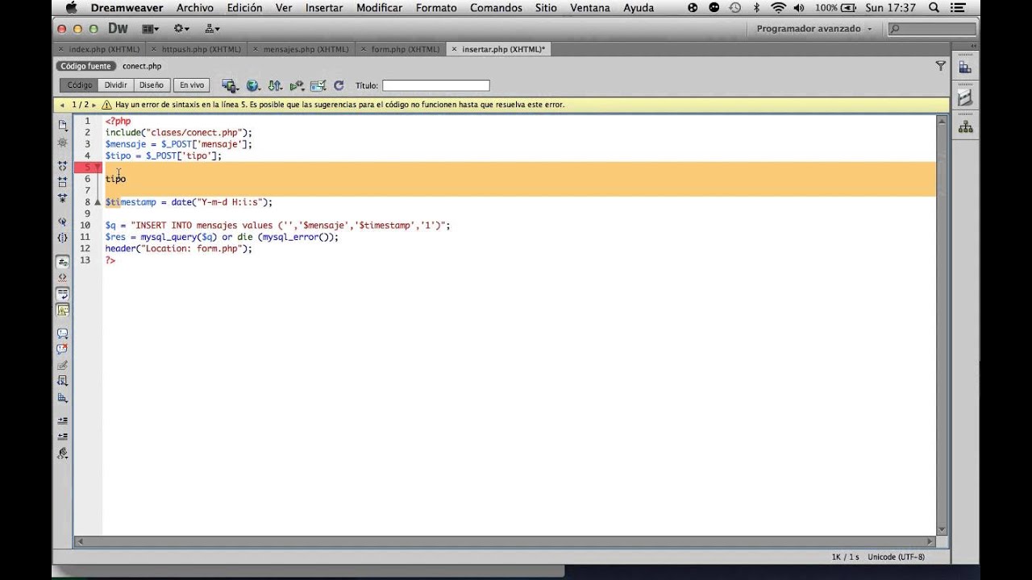Switch to form.php tab

[x=406, y=49]
